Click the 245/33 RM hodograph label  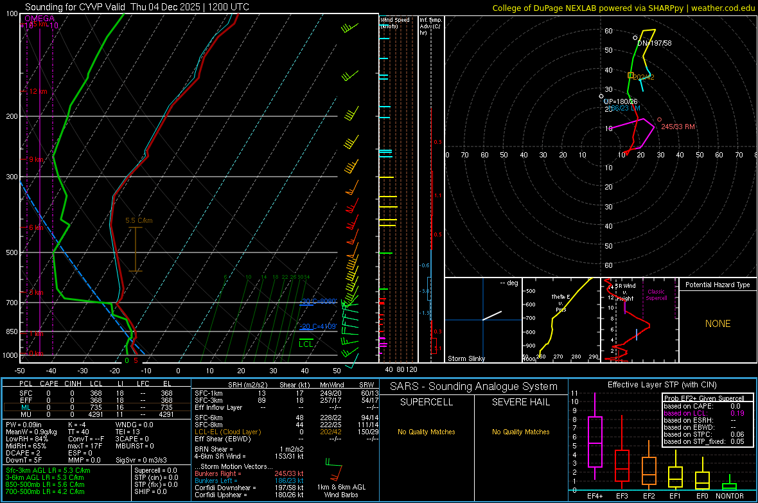coord(678,127)
